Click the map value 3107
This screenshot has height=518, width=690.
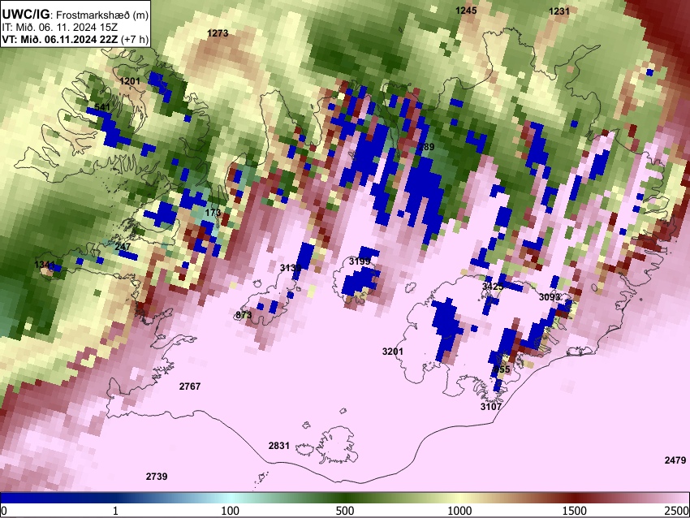pyautogui.click(x=490, y=407)
